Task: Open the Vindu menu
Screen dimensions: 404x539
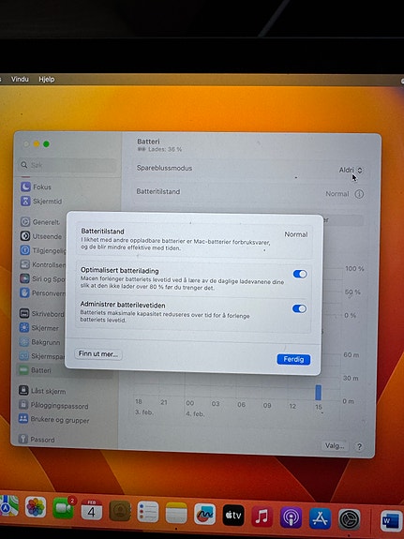Action: tap(20, 79)
